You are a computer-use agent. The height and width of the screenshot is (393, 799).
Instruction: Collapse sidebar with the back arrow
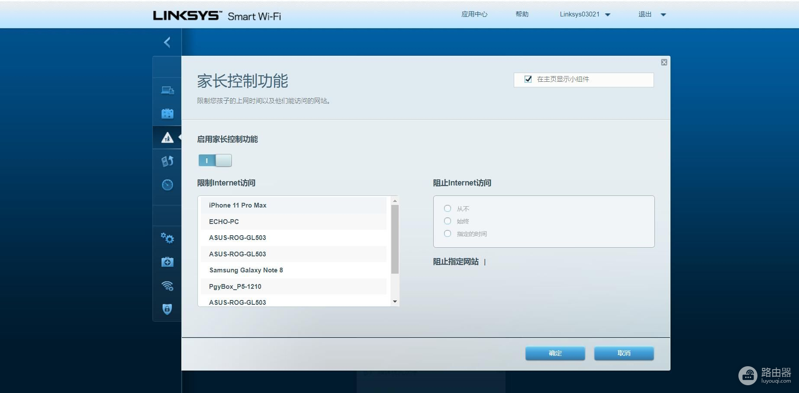pos(167,42)
